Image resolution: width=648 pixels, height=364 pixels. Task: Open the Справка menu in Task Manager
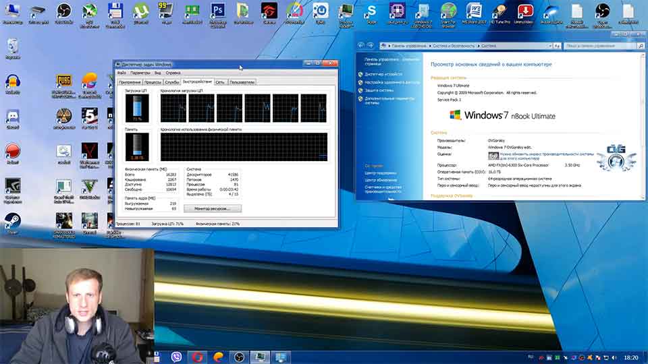coord(173,73)
